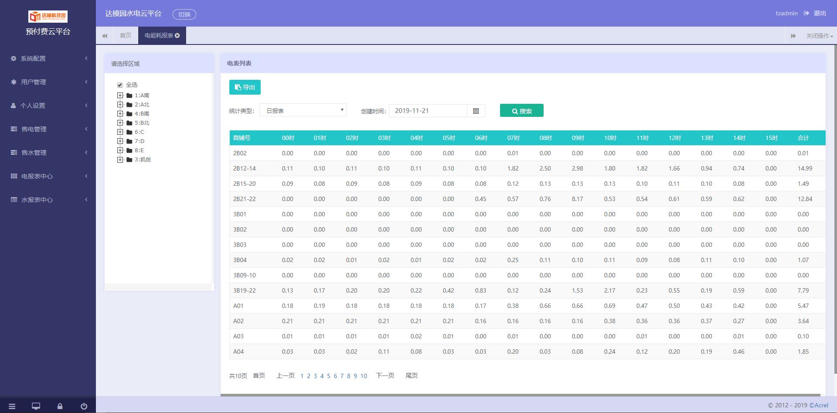The height and width of the screenshot is (413, 837).
Task: Click the calendar grid icon beside date field
Action: coord(476,111)
